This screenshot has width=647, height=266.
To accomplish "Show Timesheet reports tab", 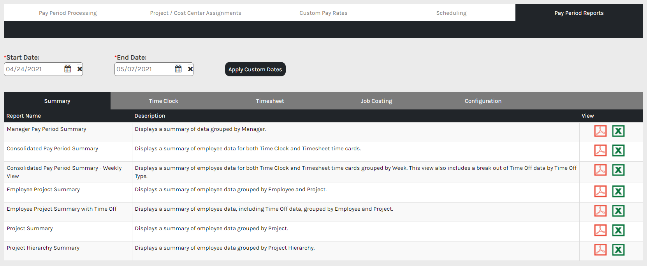I will 270,101.
